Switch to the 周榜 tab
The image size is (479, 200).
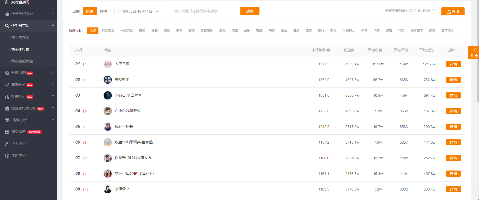(x=90, y=11)
